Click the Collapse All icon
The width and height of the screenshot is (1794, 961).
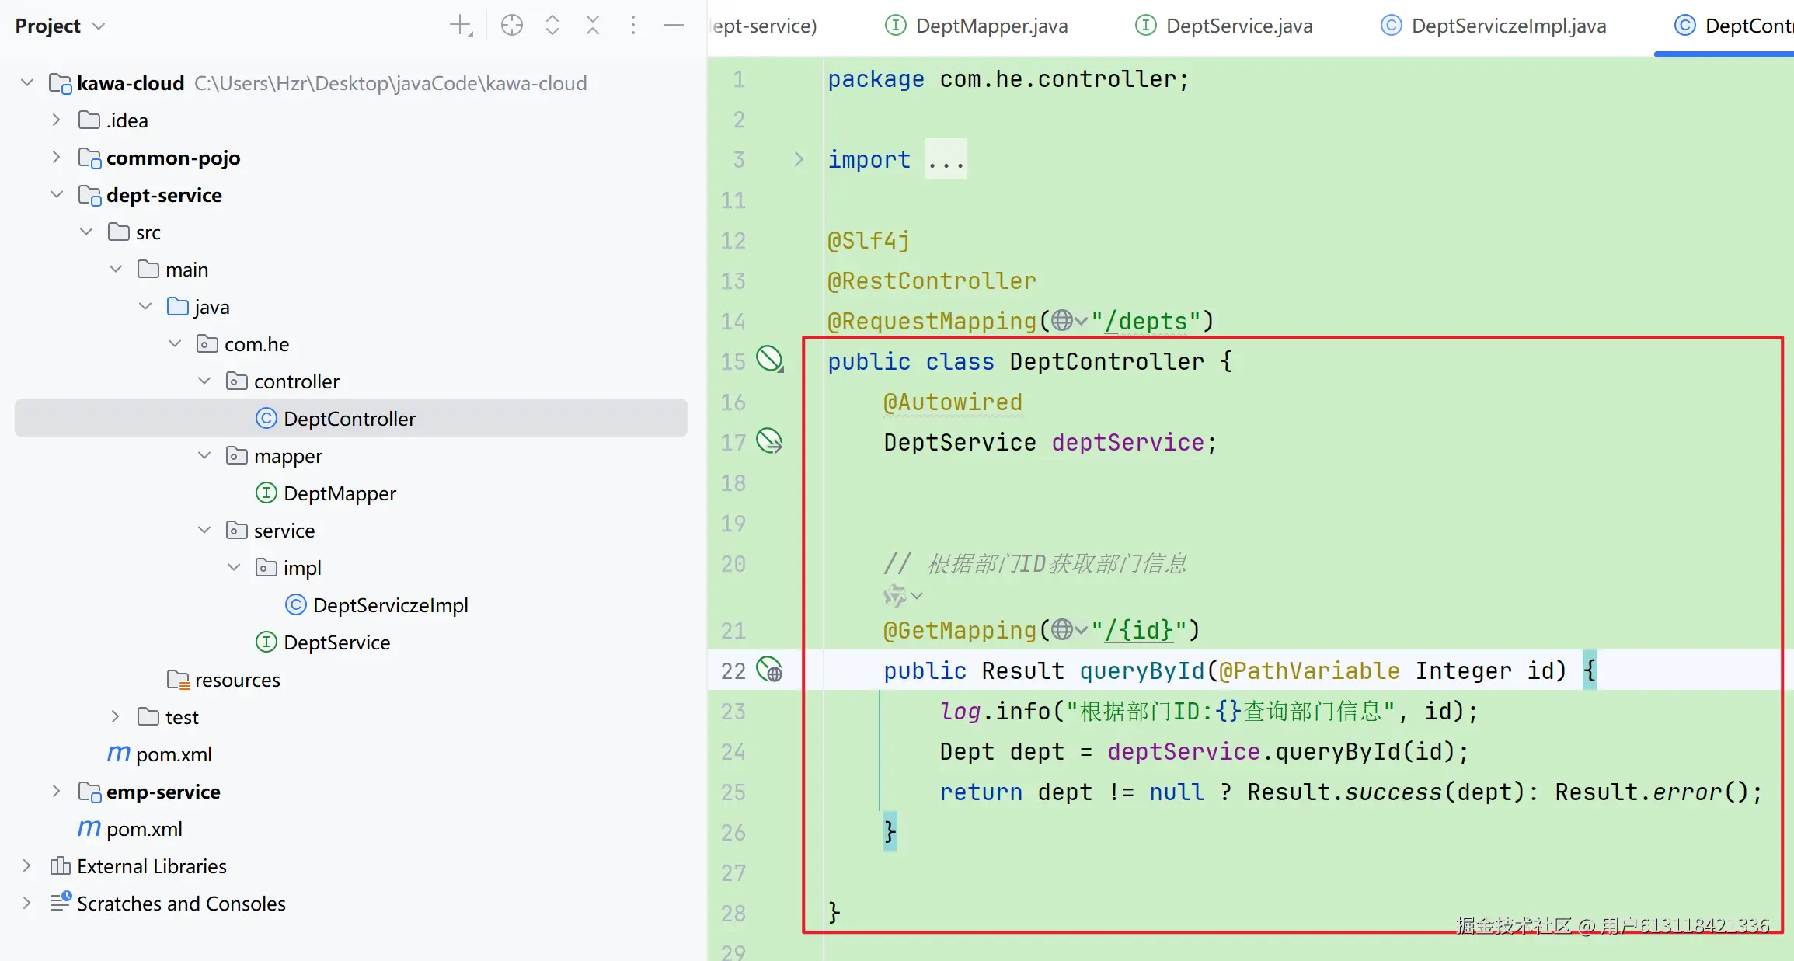tap(593, 26)
